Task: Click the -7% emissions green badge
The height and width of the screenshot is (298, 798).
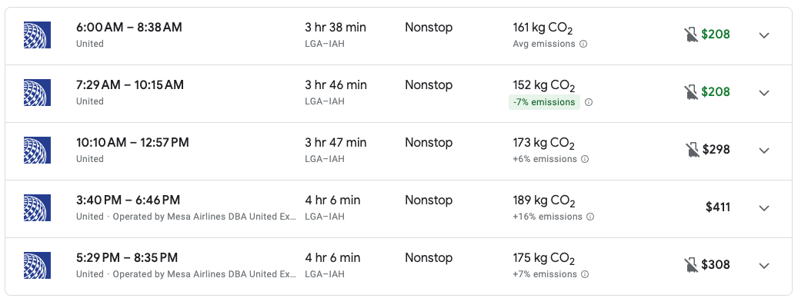Action: click(x=544, y=102)
